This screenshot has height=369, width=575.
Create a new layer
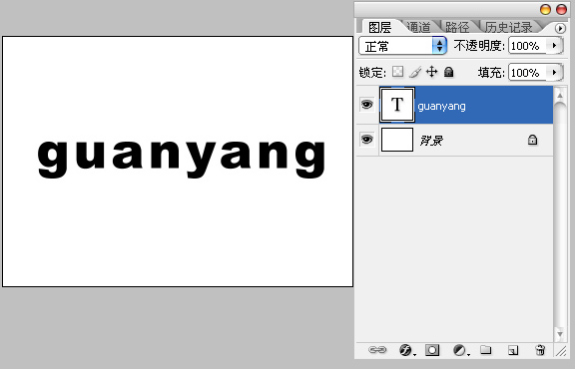[513, 350]
